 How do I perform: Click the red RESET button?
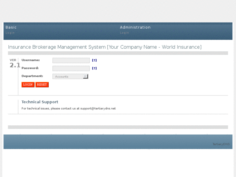pyautogui.click(x=42, y=85)
